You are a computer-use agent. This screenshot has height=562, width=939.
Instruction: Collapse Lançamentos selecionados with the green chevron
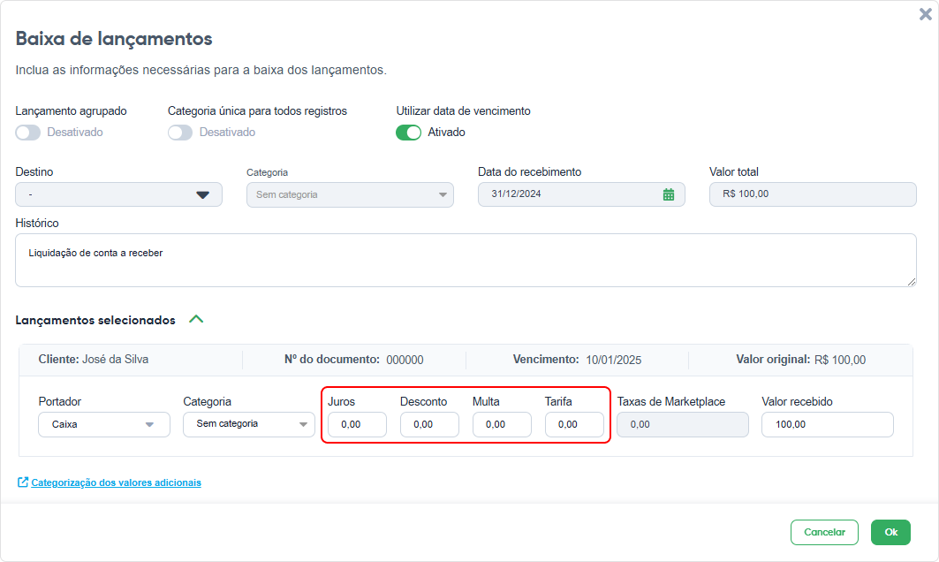coord(196,319)
